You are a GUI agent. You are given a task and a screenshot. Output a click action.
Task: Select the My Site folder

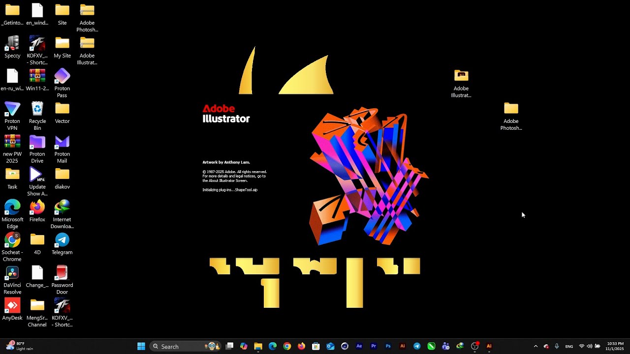tap(62, 47)
